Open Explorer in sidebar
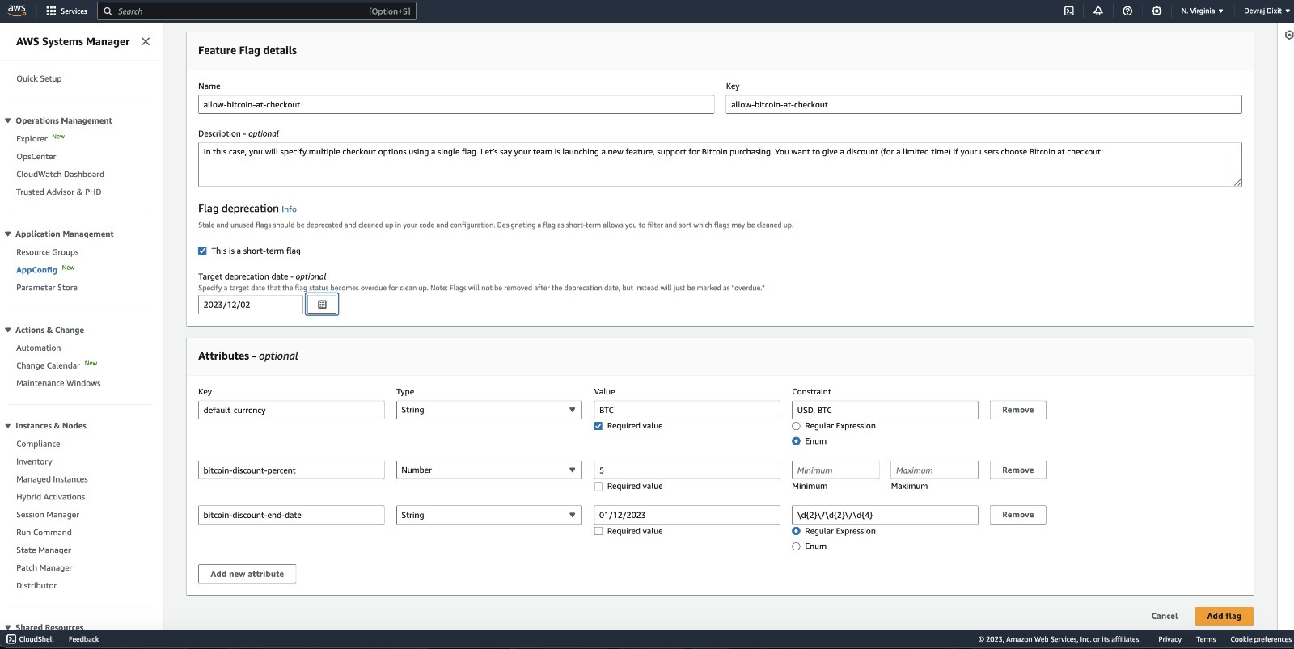 tap(32, 139)
